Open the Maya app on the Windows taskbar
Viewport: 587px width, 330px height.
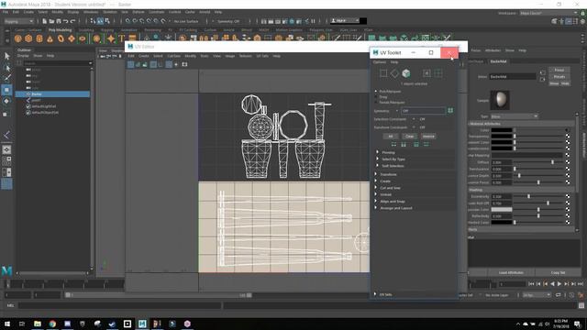142,324
